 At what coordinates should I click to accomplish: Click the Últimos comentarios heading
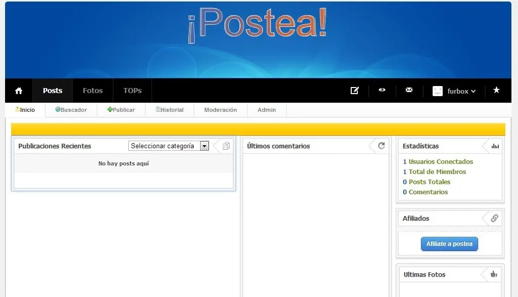click(x=278, y=146)
